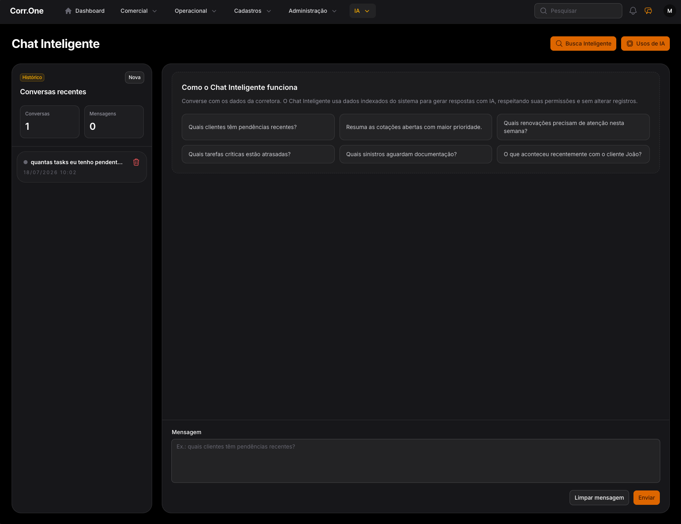Click the magnifier icon in Pesquisar field
The width and height of the screenshot is (681, 524).
(544, 11)
